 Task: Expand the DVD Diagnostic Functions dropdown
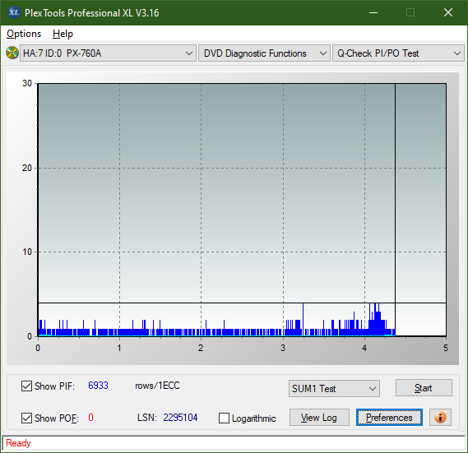tap(264, 53)
